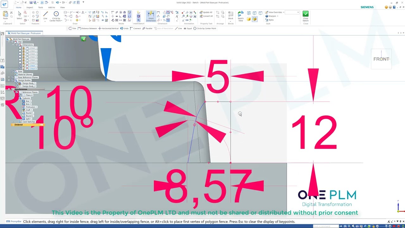Open the View Overrides dropdown
Viewport: 405px width, 228px height.
[x=284, y=12]
